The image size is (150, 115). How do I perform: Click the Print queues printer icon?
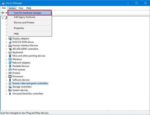click(x=10, y=70)
